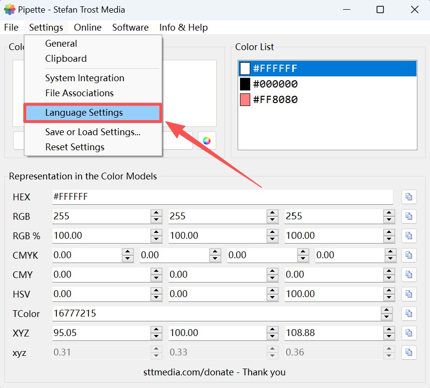Decrease the third HSV value
430x388 pixels.
[389, 297]
